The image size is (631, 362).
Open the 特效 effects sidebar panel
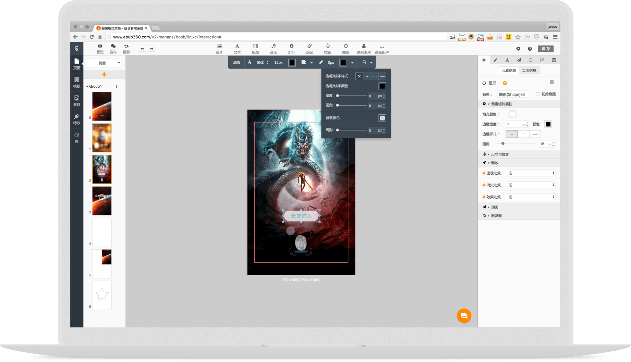(77, 119)
